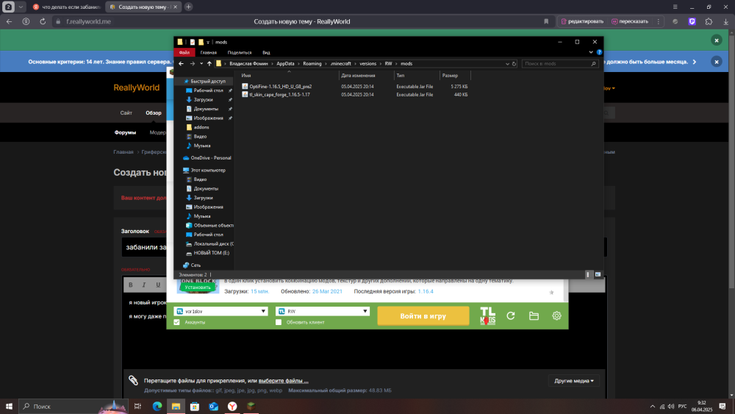Open Загрузки under Быстрый доступ

[203, 100]
